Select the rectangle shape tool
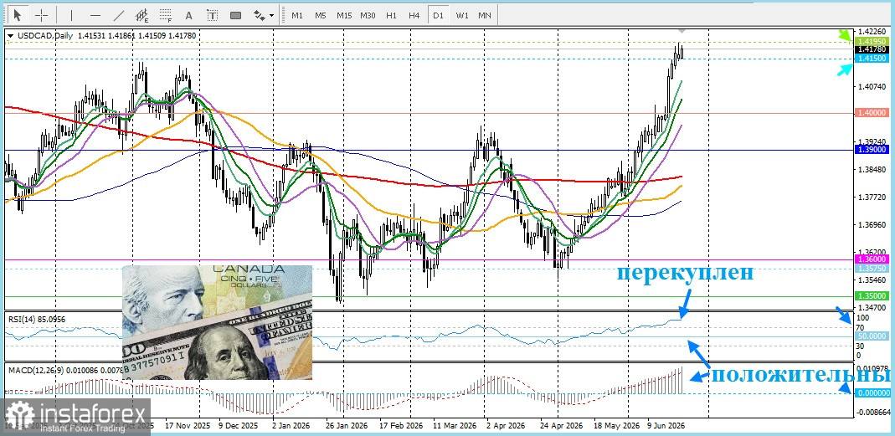Image resolution: width=895 pixels, height=436 pixels. tap(235, 15)
